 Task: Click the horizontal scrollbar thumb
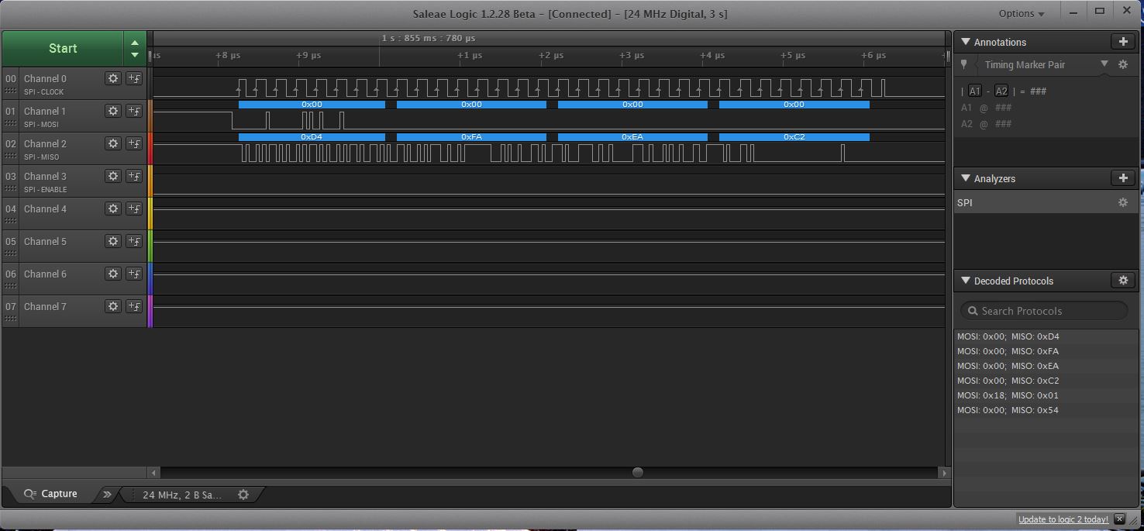click(x=638, y=472)
